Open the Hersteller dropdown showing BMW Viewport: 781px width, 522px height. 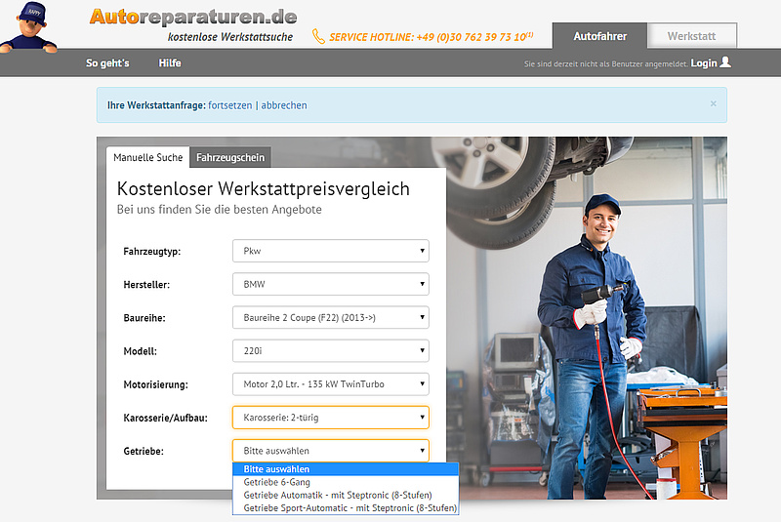pos(331,284)
